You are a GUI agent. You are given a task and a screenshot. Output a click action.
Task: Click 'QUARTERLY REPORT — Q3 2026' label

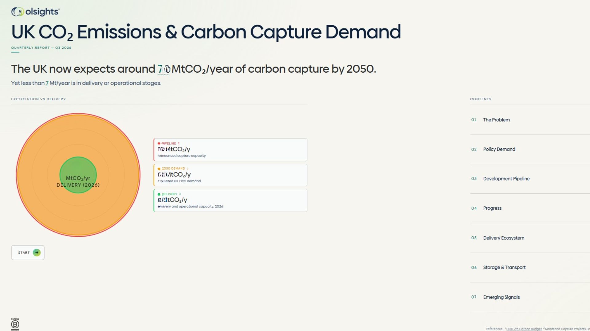click(x=41, y=48)
